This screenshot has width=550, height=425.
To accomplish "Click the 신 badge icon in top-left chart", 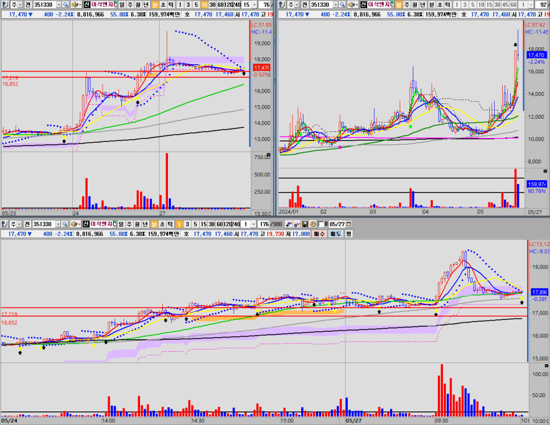I will tap(87, 5).
